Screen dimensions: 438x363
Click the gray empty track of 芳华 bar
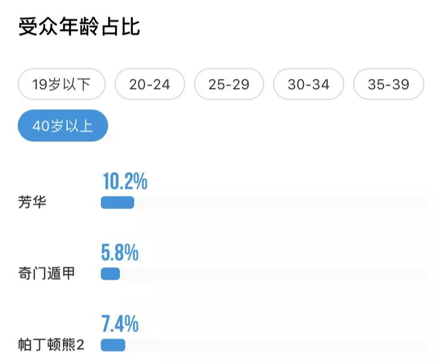pyautogui.click(x=281, y=203)
